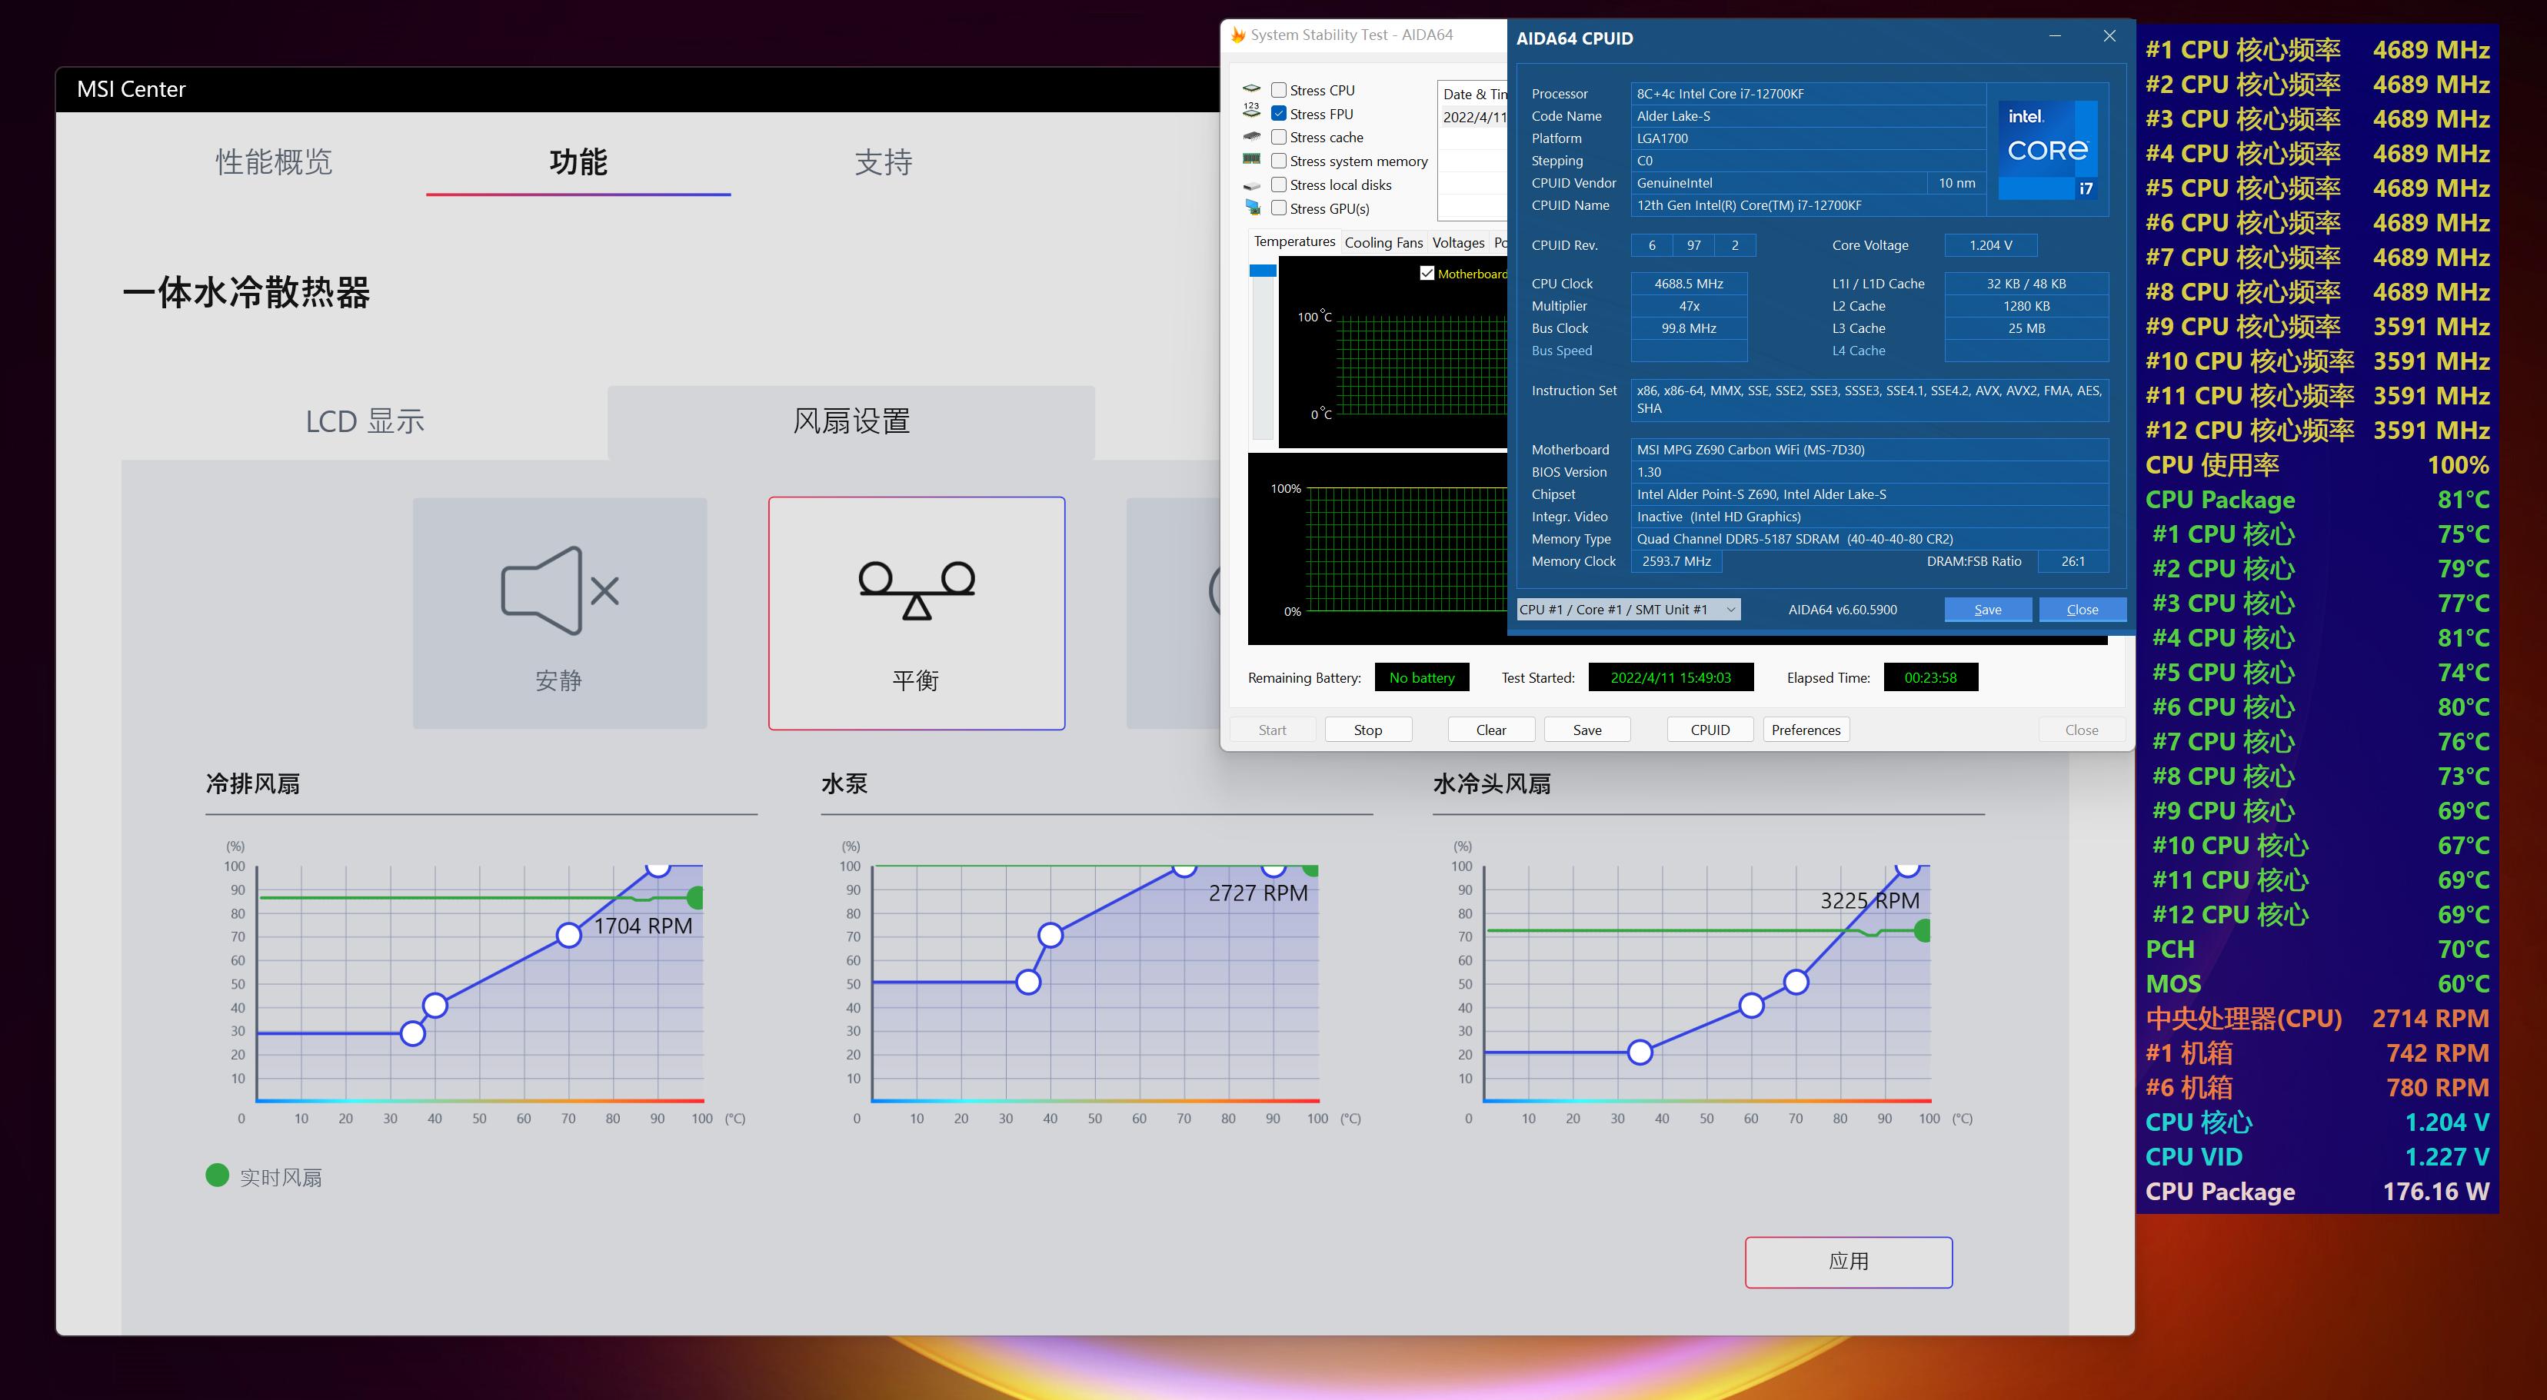This screenshot has height=1400, width=2547.
Task: Click the Intel Core i7 logo
Action: pos(2046,149)
